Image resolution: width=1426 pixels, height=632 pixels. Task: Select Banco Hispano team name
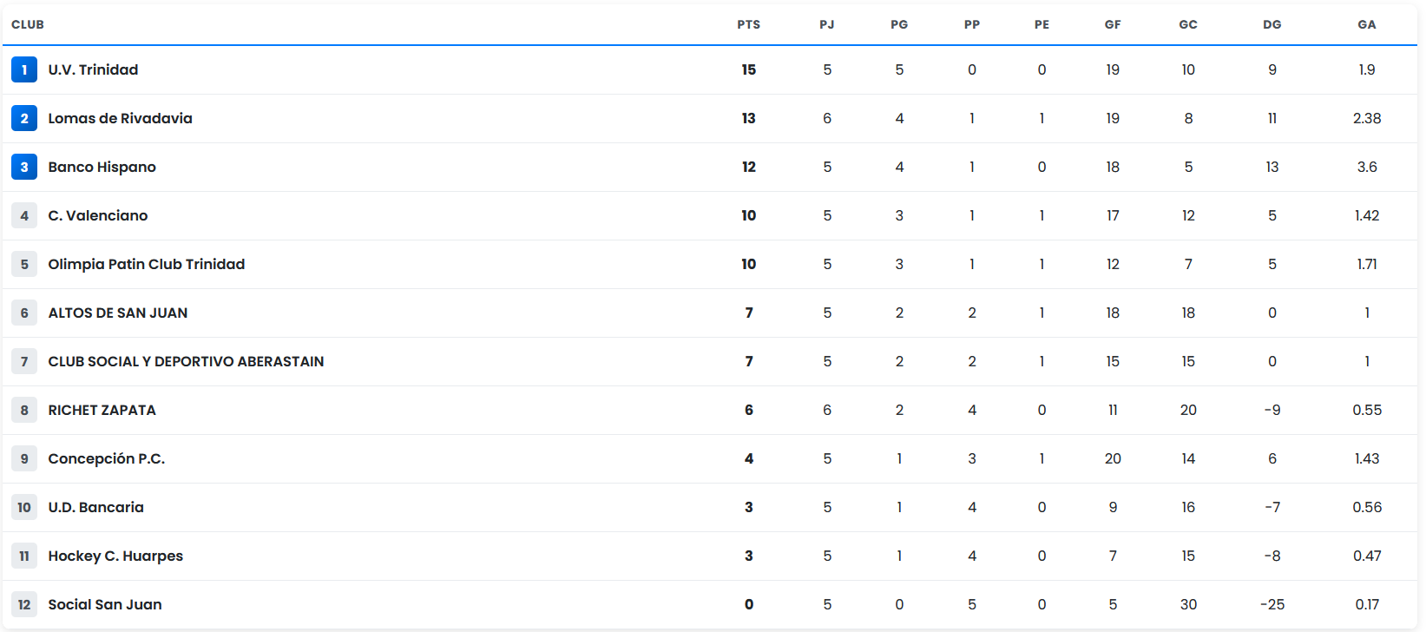pyautogui.click(x=102, y=167)
